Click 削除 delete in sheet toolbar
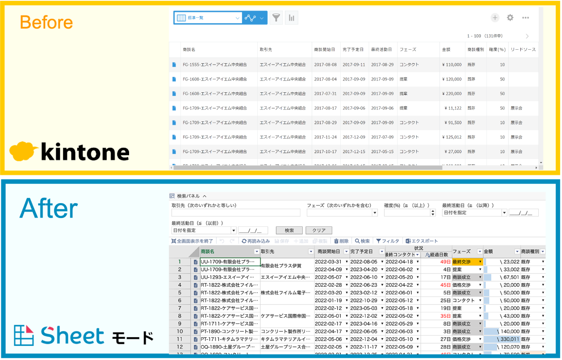 (x=341, y=241)
